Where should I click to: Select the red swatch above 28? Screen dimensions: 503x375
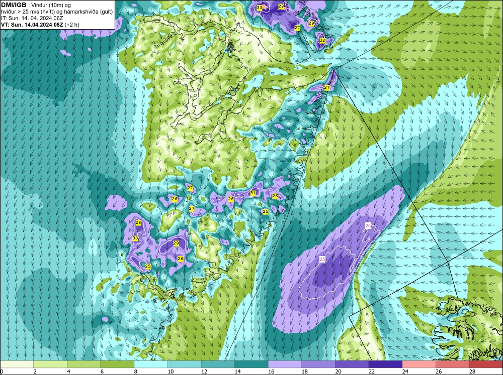[x=486, y=364]
